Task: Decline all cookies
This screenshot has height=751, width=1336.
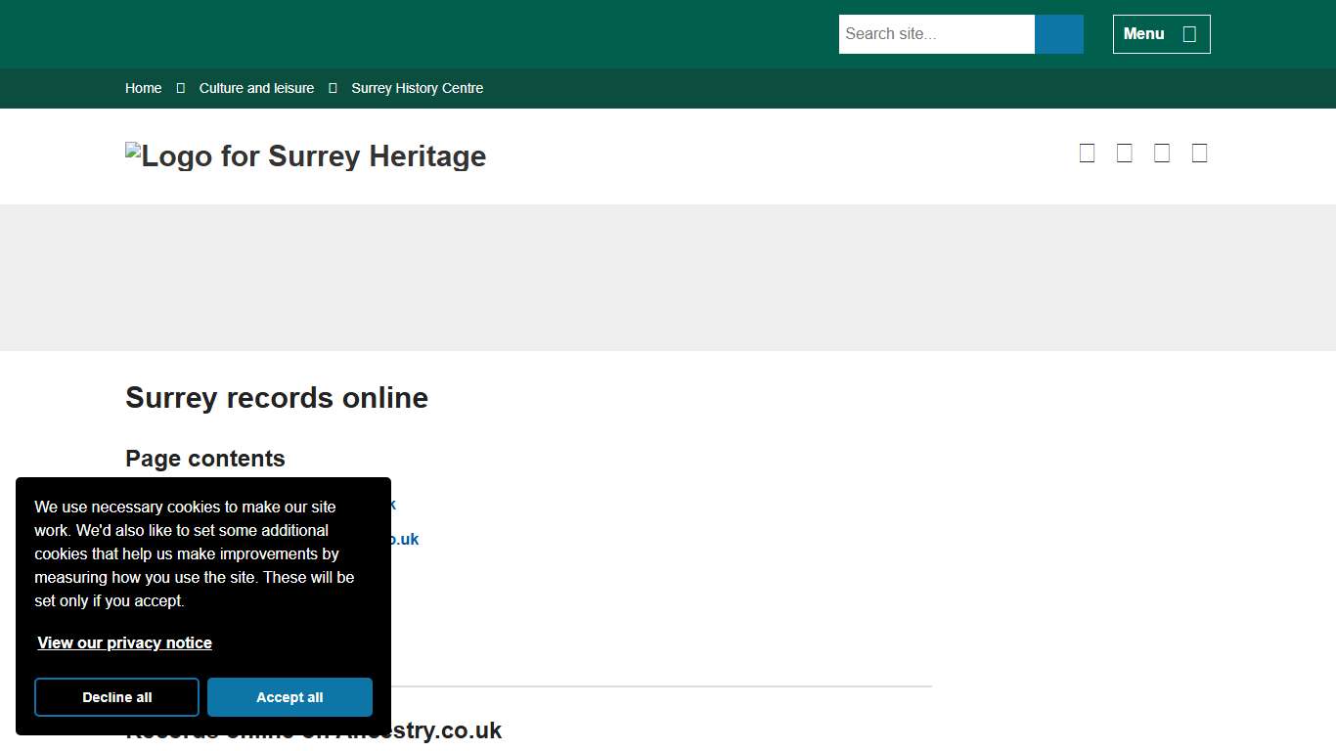Action: (x=116, y=697)
